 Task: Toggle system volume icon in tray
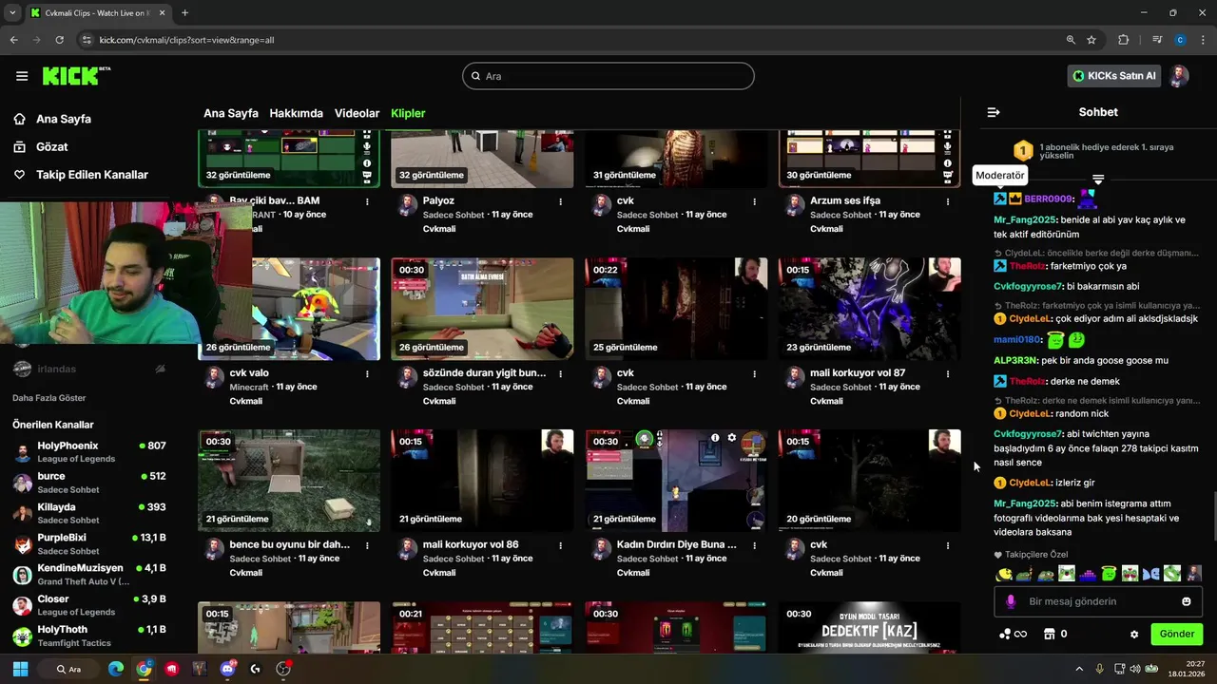pos(1136,669)
